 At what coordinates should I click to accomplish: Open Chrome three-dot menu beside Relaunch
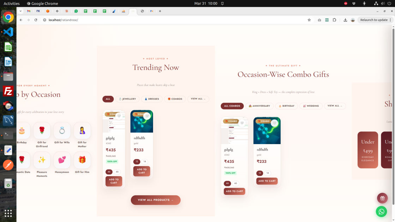pyautogui.click(x=390, y=20)
